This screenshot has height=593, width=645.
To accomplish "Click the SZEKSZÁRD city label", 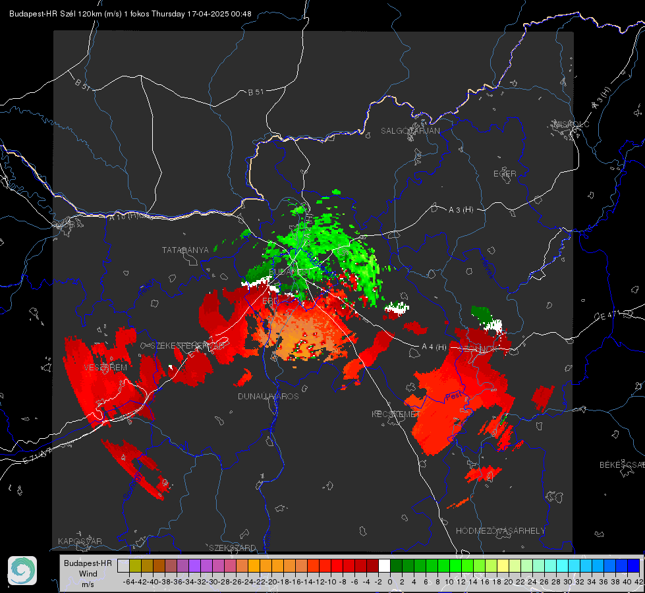I will point(233,548).
